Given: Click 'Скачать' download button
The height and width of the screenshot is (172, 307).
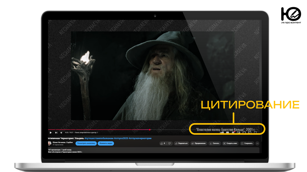Looking at the screenshot, I should 215,143.
